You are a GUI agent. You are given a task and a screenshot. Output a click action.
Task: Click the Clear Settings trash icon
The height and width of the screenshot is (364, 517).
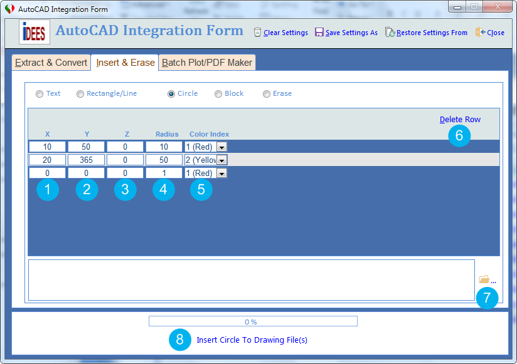tap(257, 32)
